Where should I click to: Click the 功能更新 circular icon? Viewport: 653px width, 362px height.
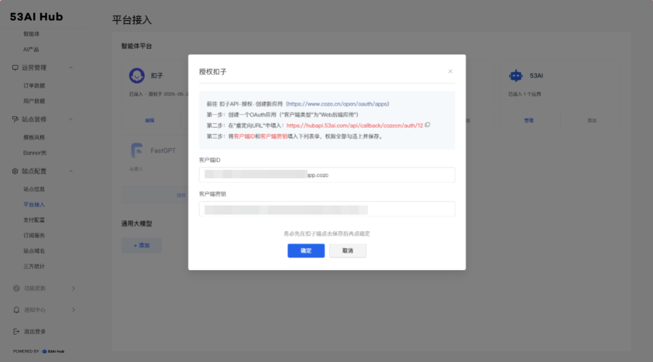pos(16,288)
